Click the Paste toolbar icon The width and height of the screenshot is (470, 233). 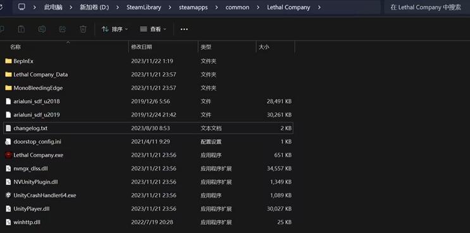22,29
